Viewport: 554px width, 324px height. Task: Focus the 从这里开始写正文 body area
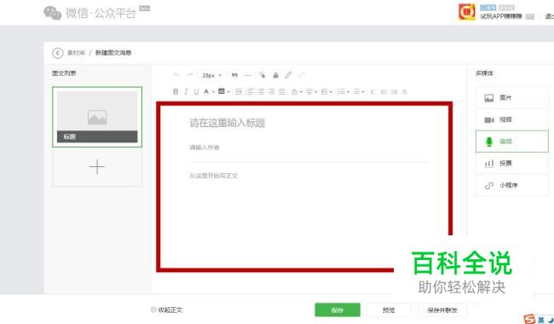pos(214,176)
